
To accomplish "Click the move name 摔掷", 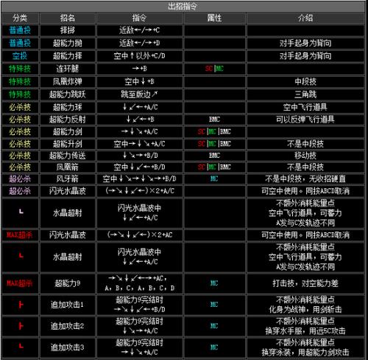I will click(68, 30).
